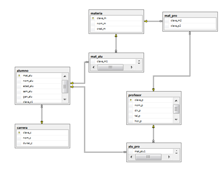Select the clave_m2 column in mat_pro
This screenshot has height=174, width=223.
[190, 21]
